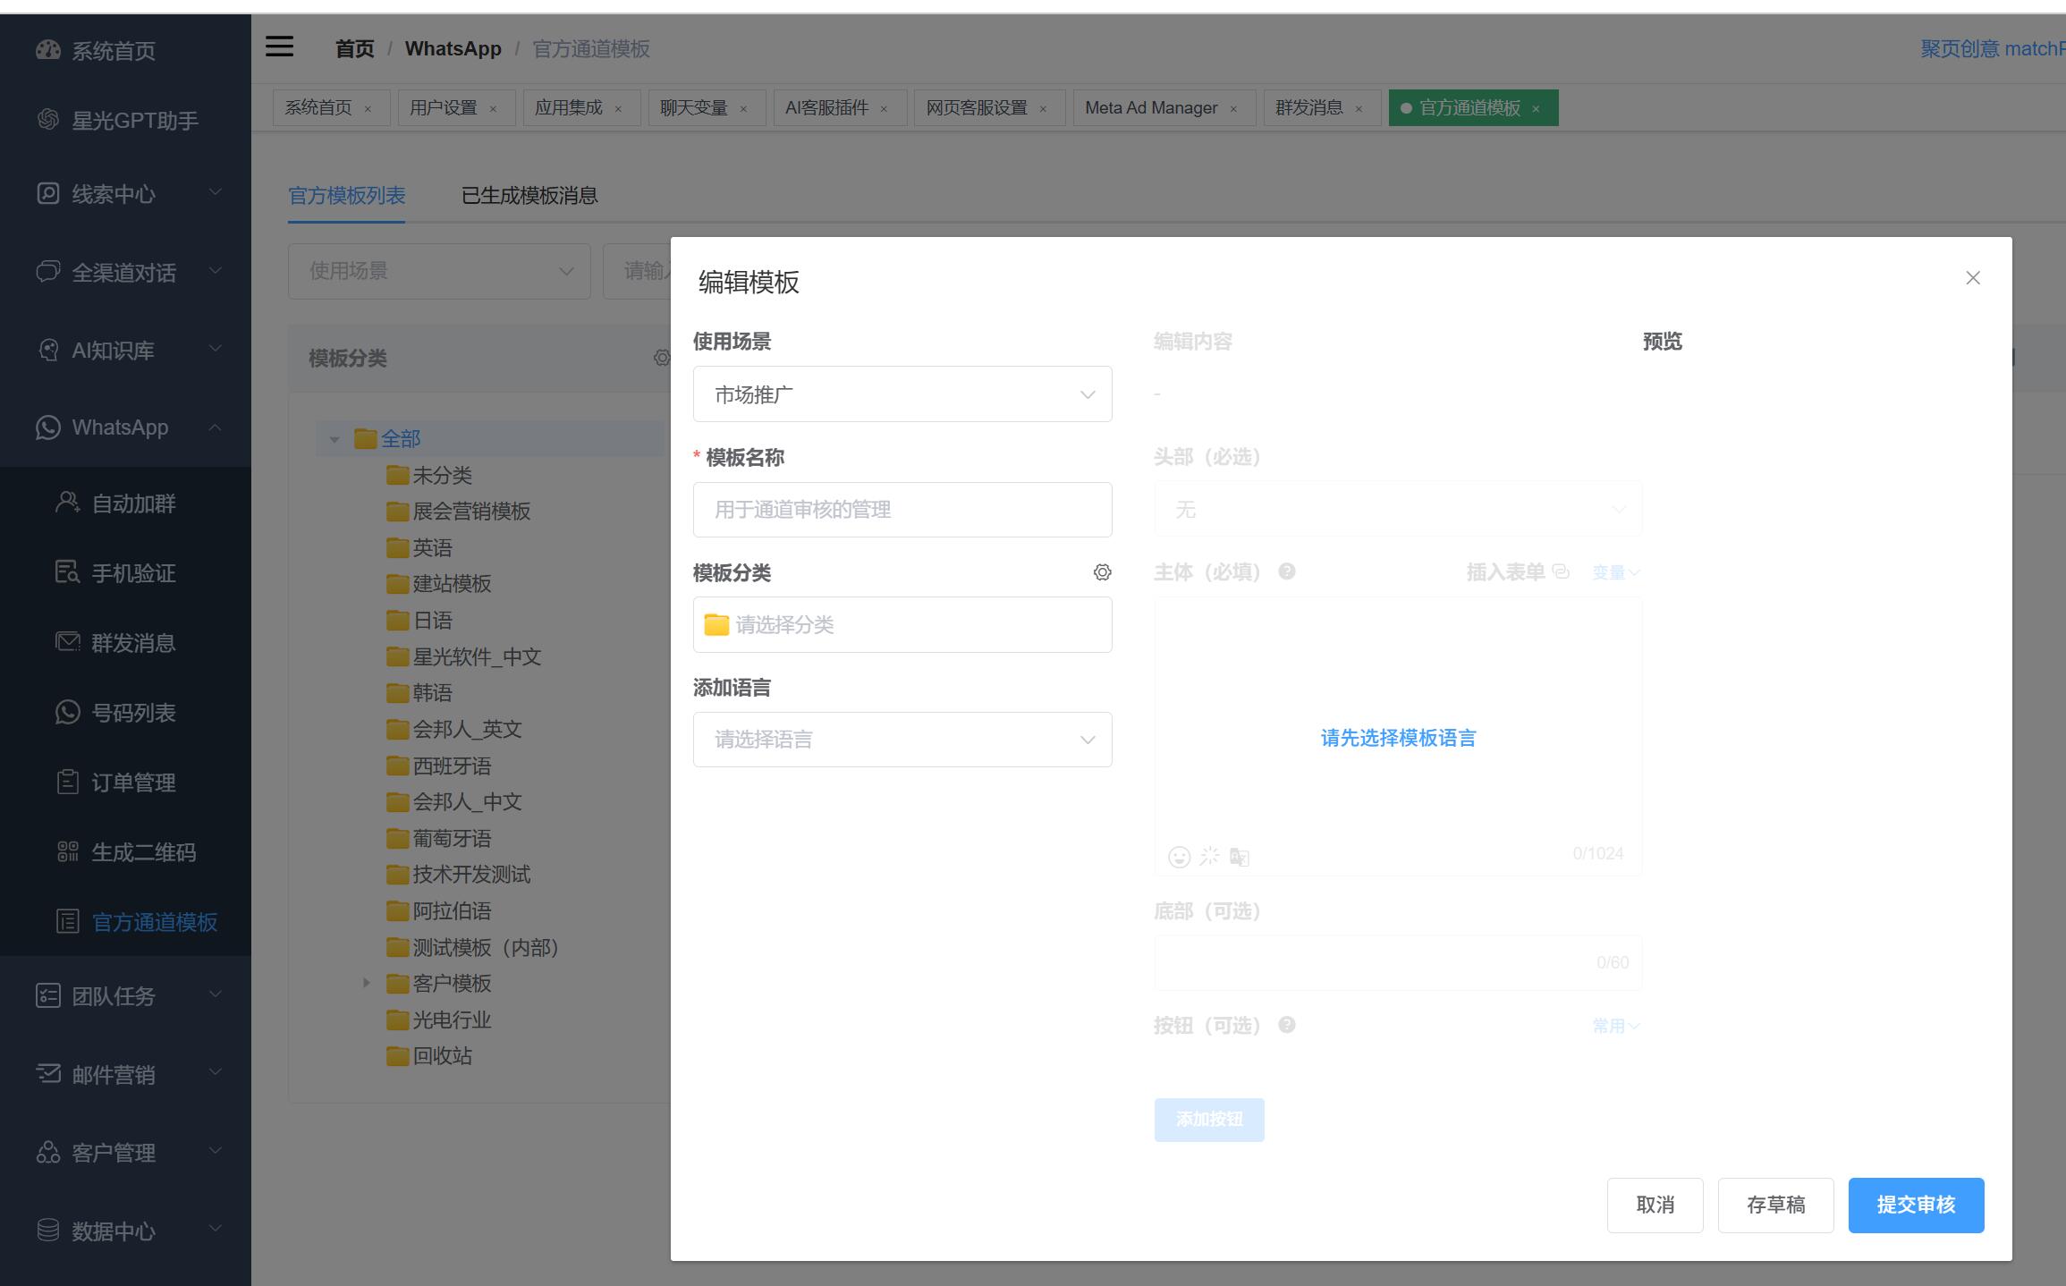Select the 展会营销模板 folder in tree
2066x1286 pixels.
point(470,512)
